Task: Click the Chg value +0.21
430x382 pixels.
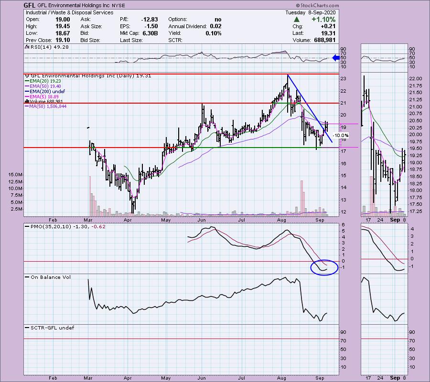Action: point(329,26)
